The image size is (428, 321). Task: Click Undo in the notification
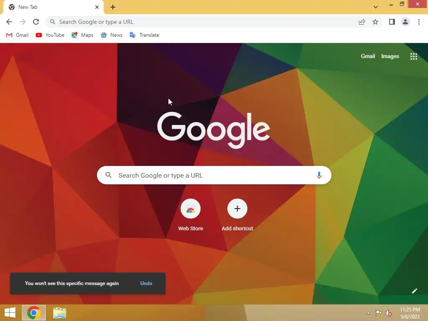(x=146, y=283)
